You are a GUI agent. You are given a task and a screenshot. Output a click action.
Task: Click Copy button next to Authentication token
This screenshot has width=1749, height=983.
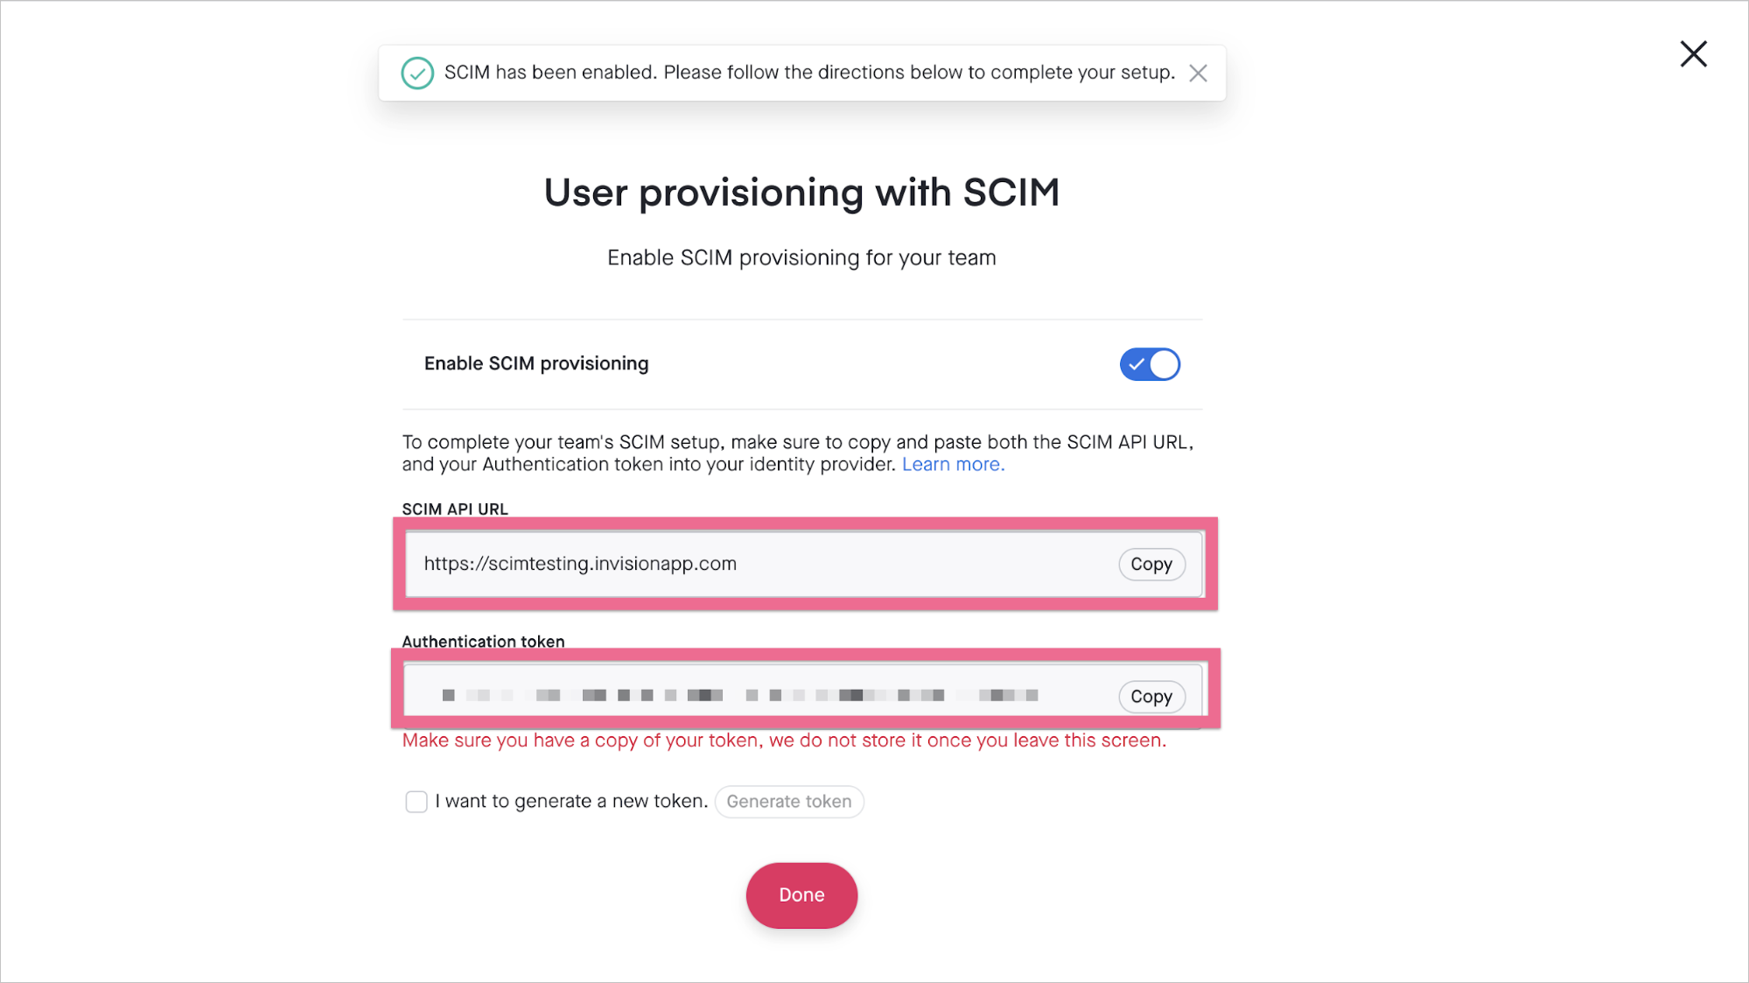1151,696
